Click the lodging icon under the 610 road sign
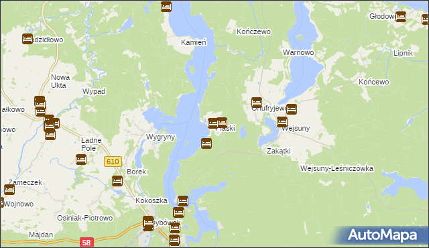Viewport: 429px width, 248px height. pyautogui.click(x=117, y=181)
